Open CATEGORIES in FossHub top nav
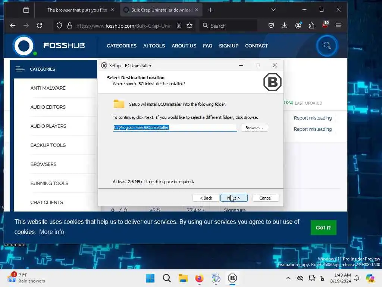 tap(122, 46)
